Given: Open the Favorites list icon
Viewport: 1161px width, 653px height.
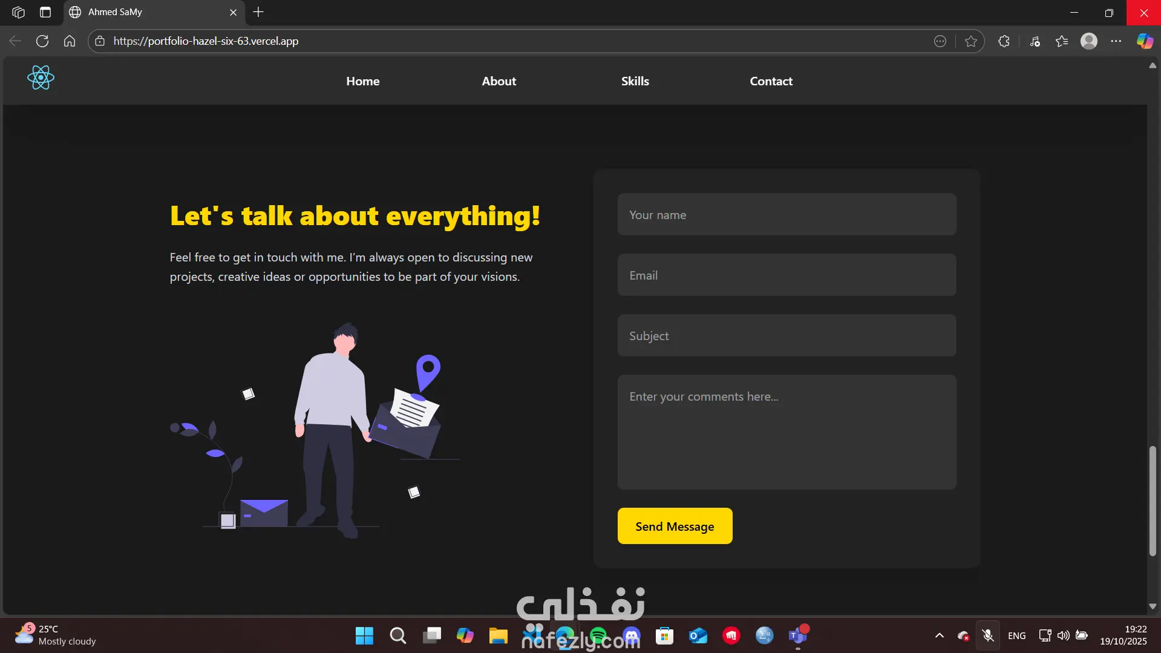Looking at the screenshot, I should [x=1062, y=41].
